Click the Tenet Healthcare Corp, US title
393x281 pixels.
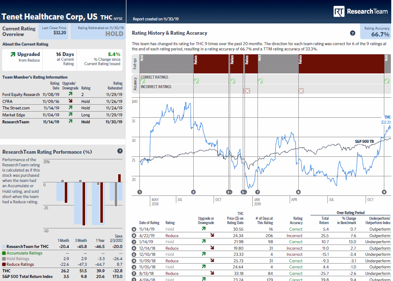tap(50, 17)
